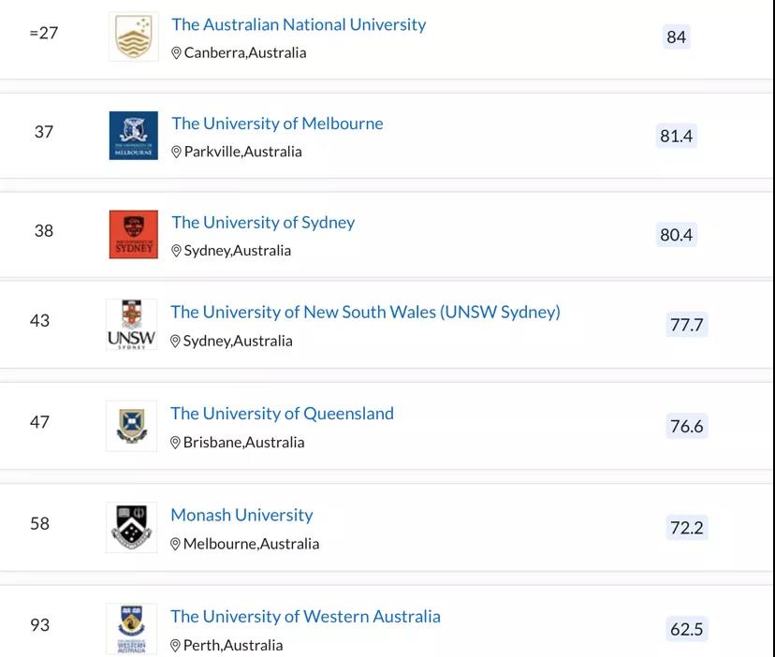Click the UNSW Sydney logo

pyautogui.click(x=131, y=325)
